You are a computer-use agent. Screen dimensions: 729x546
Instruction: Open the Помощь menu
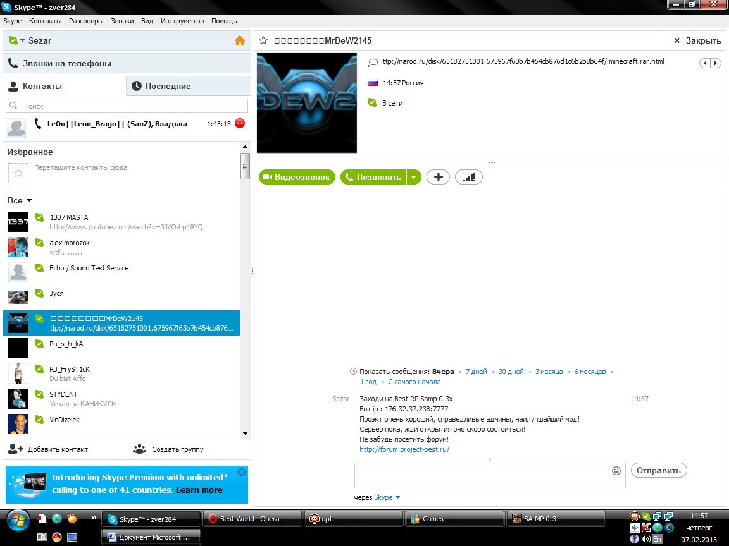point(224,21)
